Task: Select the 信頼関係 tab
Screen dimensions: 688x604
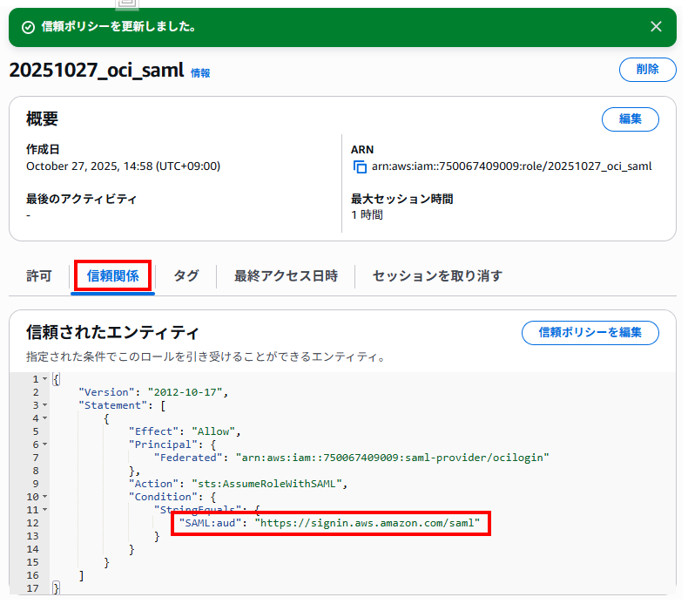Action: tap(112, 276)
